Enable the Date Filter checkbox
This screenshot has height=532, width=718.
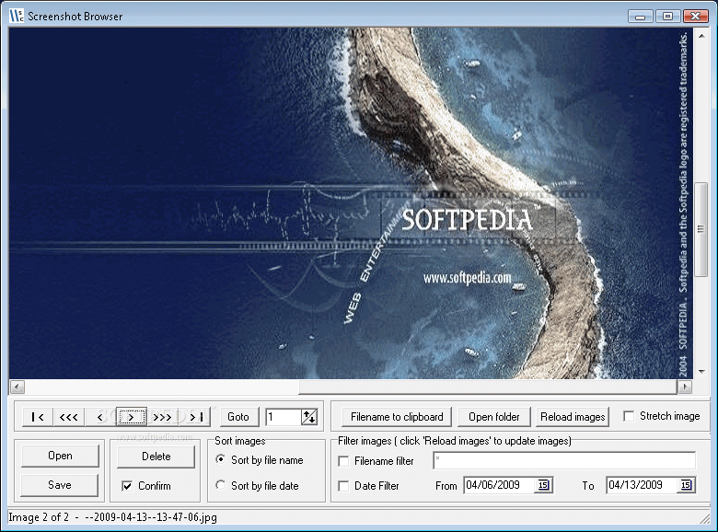point(343,486)
